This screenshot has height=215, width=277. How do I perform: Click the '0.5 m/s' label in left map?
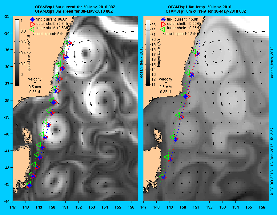pos(35,87)
